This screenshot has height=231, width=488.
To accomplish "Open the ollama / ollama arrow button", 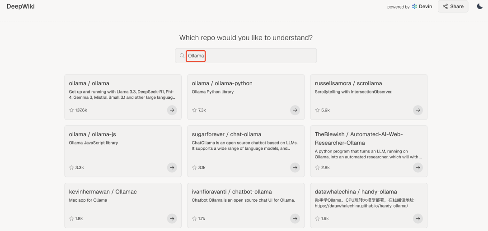I will pyautogui.click(x=172, y=110).
